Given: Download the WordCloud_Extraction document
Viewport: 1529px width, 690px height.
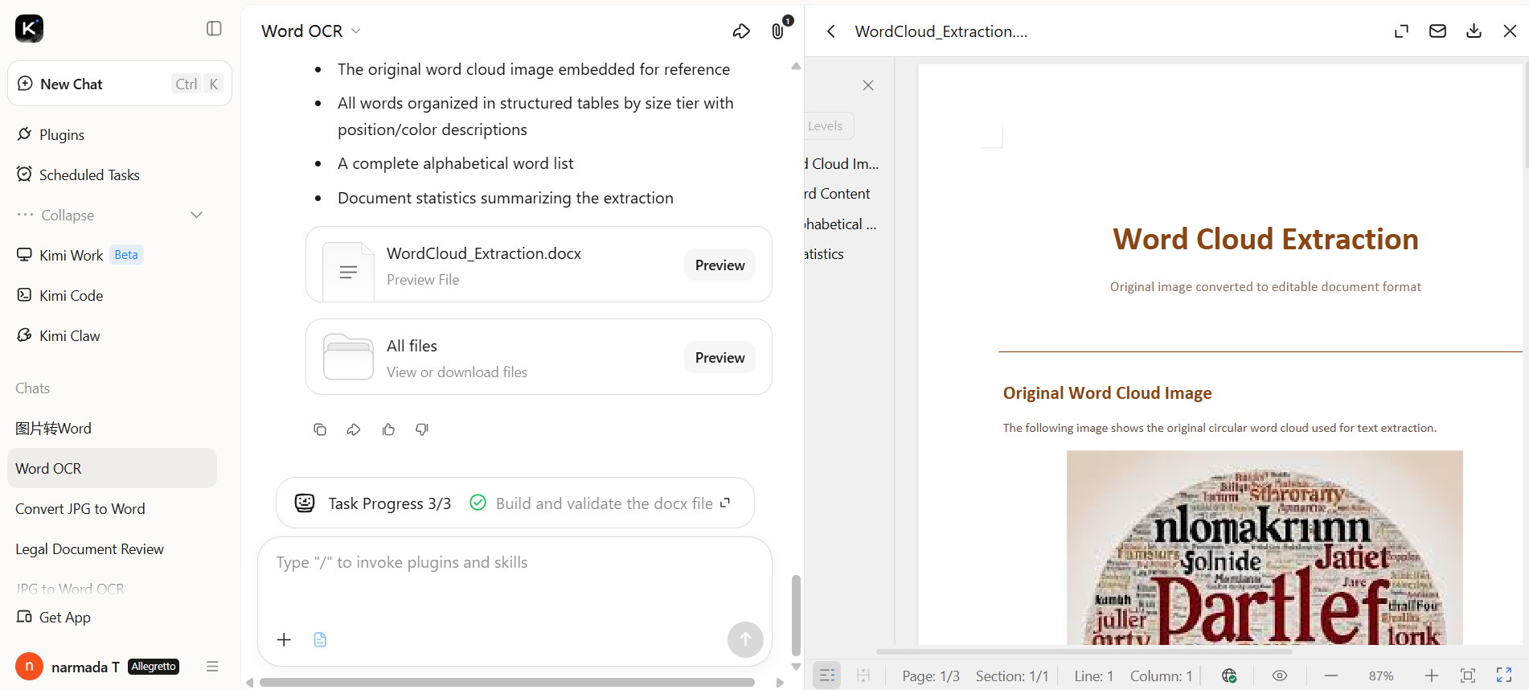Looking at the screenshot, I should 1474,31.
